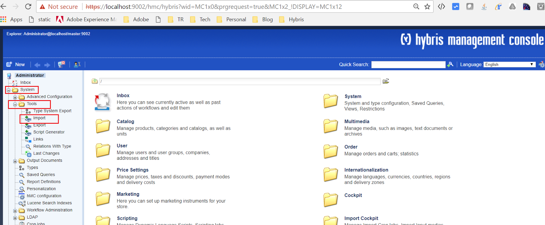Click the browser address bar URL
Image resolution: width=545 pixels, height=225 pixels.
click(x=214, y=6)
